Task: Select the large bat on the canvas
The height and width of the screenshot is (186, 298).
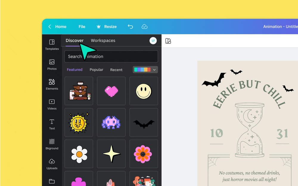Action: pyautogui.click(x=214, y=80)
